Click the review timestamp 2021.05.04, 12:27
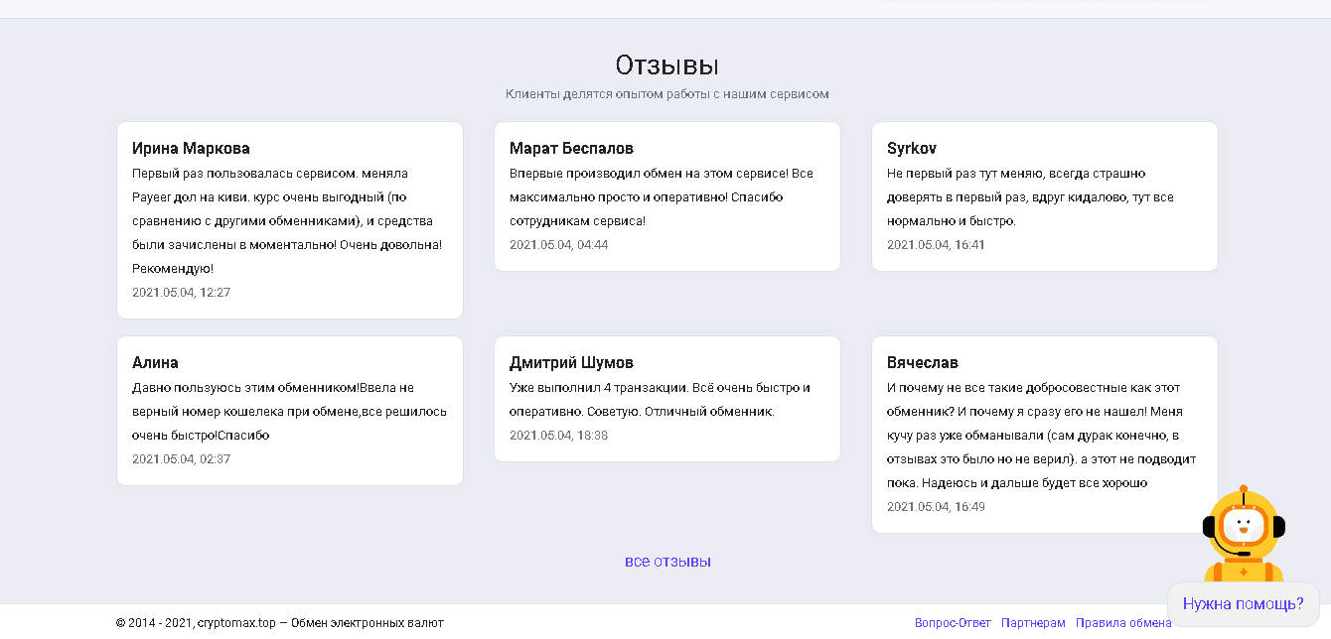 (x=181, y=293)
